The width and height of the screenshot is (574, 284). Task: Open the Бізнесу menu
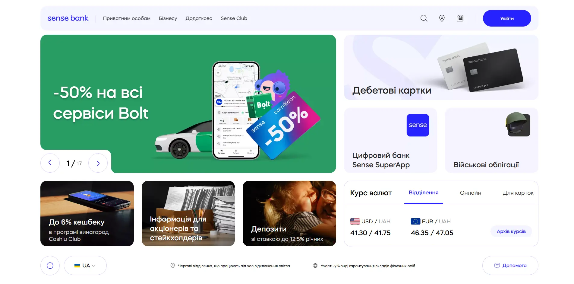click(x=168, y=18)
